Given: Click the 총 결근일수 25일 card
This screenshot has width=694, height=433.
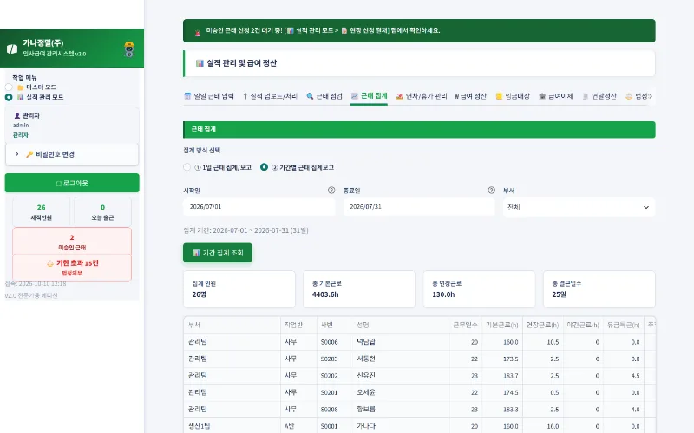Looking at the screenshot, I should point(599,289).
